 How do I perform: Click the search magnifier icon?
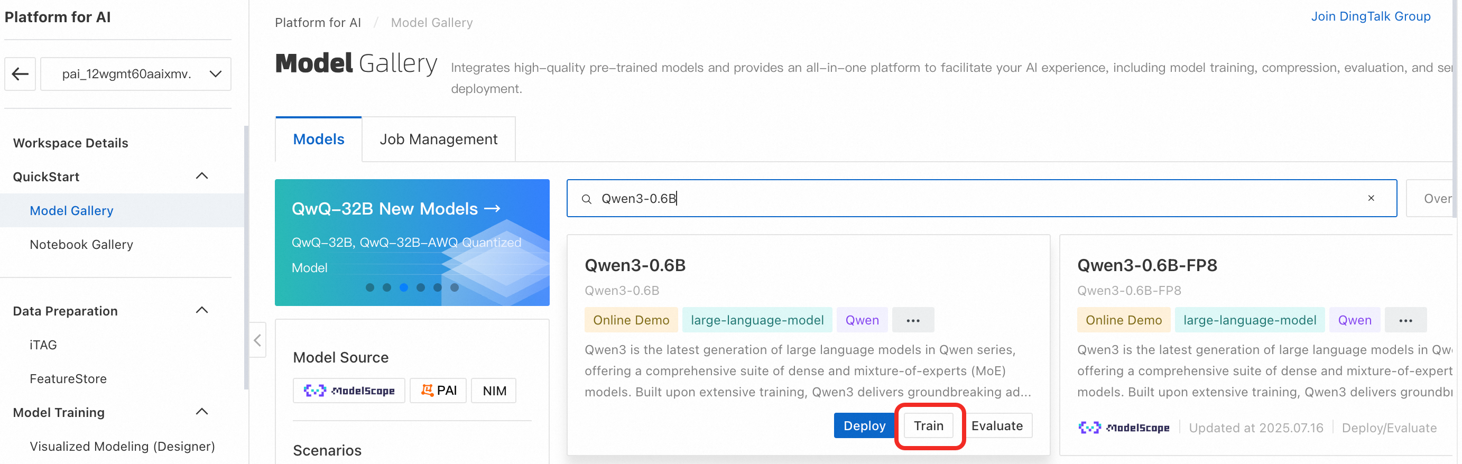587,199
